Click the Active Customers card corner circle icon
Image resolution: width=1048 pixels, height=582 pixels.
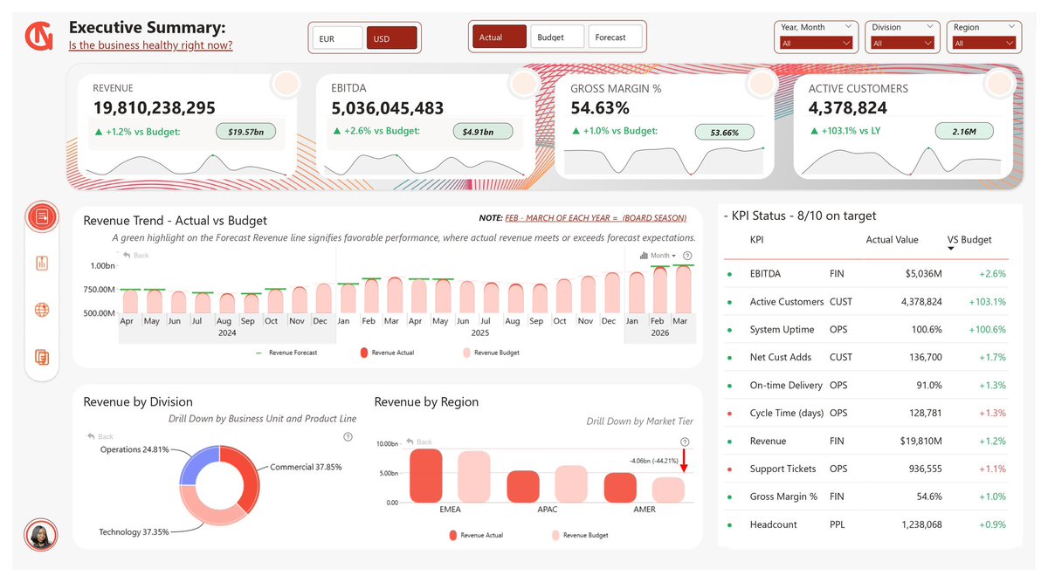(x=1000, y=85)
